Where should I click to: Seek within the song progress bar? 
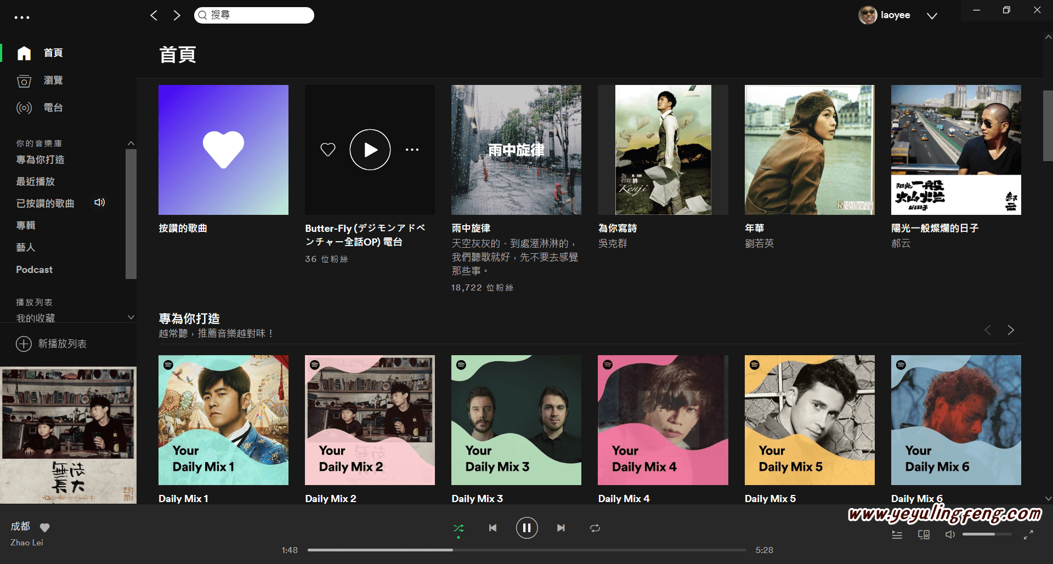526,550
